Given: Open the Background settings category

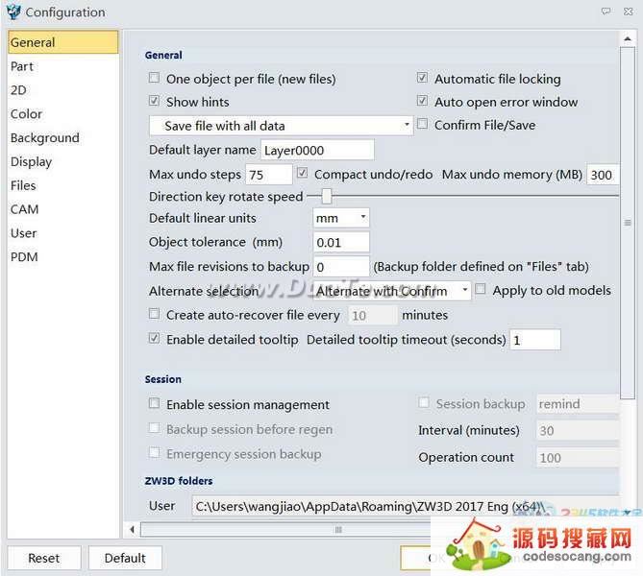Looking at the screenshot, I should click(44, 138).
